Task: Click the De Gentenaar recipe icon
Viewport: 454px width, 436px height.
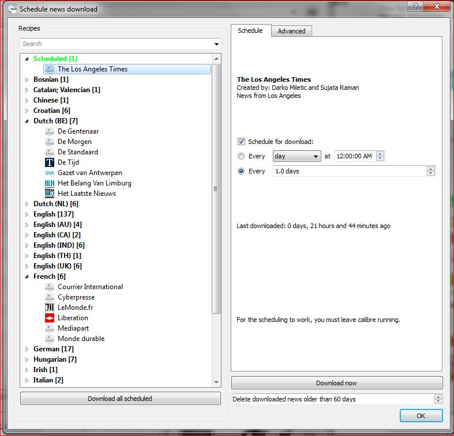Action: (x=50, y=131)
